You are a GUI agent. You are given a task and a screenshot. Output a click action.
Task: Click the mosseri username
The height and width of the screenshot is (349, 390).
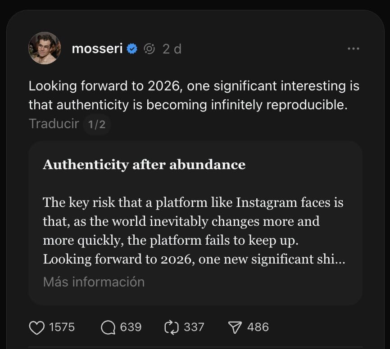coord(97,49)
